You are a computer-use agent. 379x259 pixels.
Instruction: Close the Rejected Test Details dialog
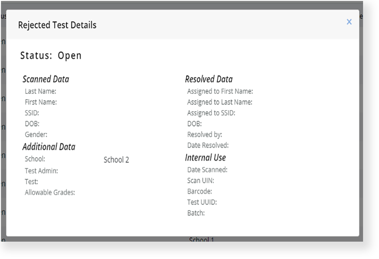[349, 22]
